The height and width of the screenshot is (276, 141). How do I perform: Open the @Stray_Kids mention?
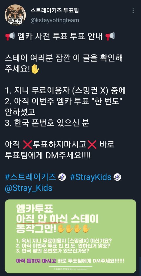[x=28, y=188]
